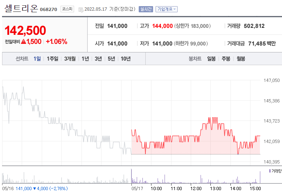
Task: Click the gray previous-day price line
Action: pos(67,120)
